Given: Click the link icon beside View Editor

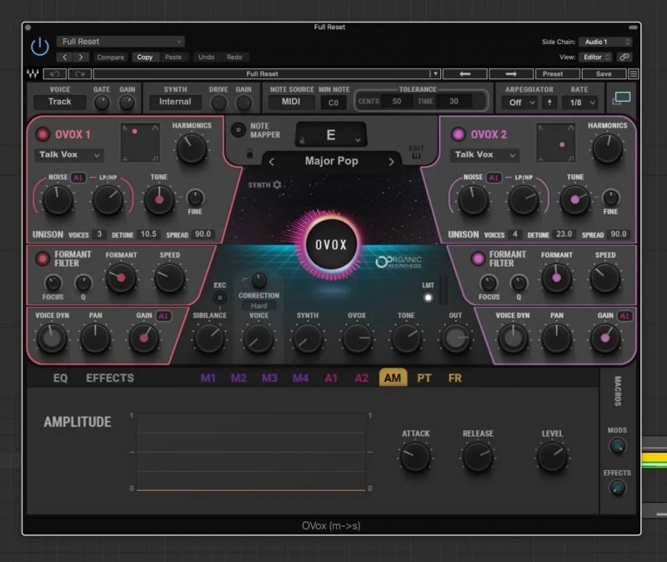Looking at the screenshot, I should [x=624, y=57].
